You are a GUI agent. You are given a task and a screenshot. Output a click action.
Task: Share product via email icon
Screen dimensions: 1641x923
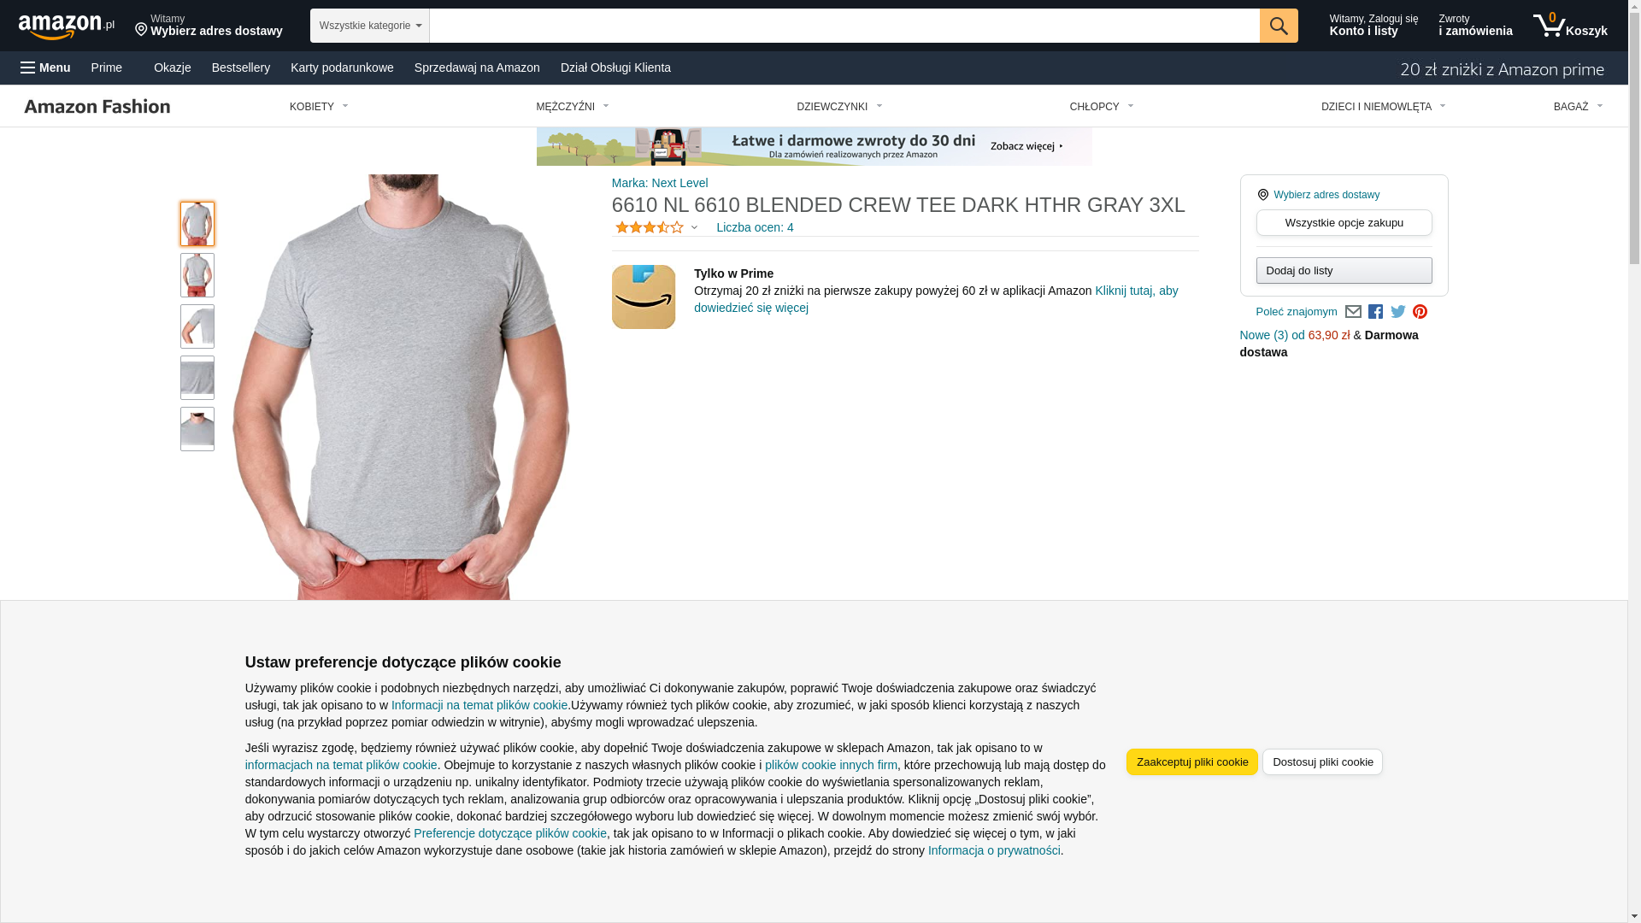coord(1352,312)
